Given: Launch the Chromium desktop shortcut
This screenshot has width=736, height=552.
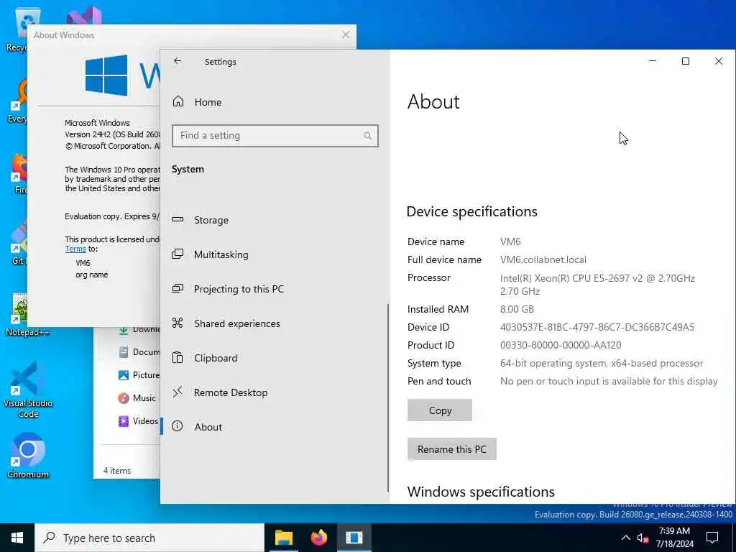Looking at the screenshot, I should point(28,455).
